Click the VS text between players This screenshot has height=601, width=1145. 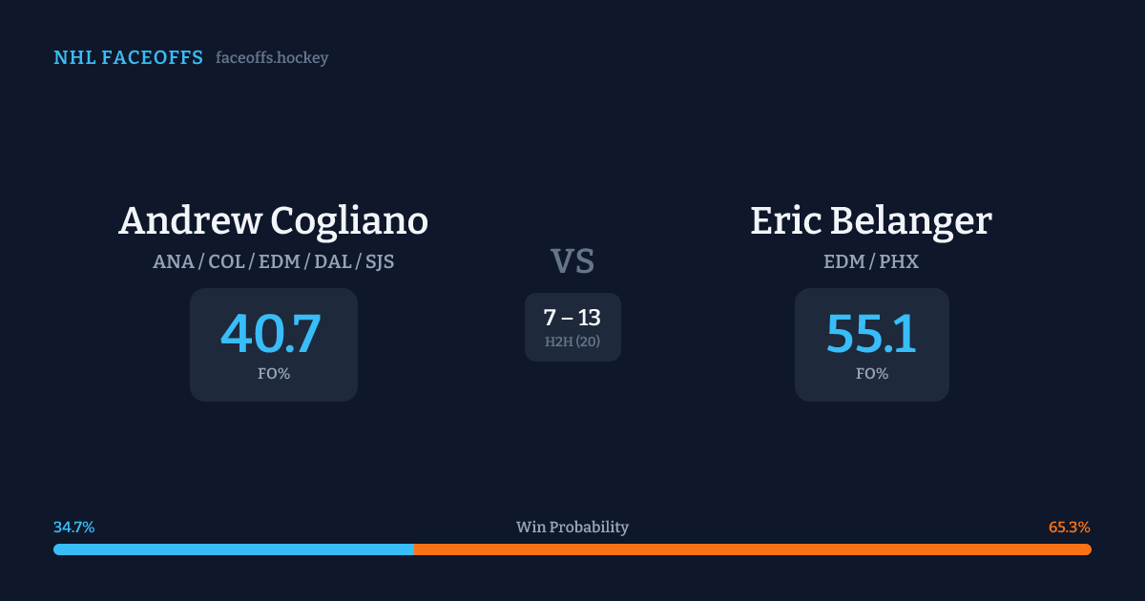tap(572, 260)
